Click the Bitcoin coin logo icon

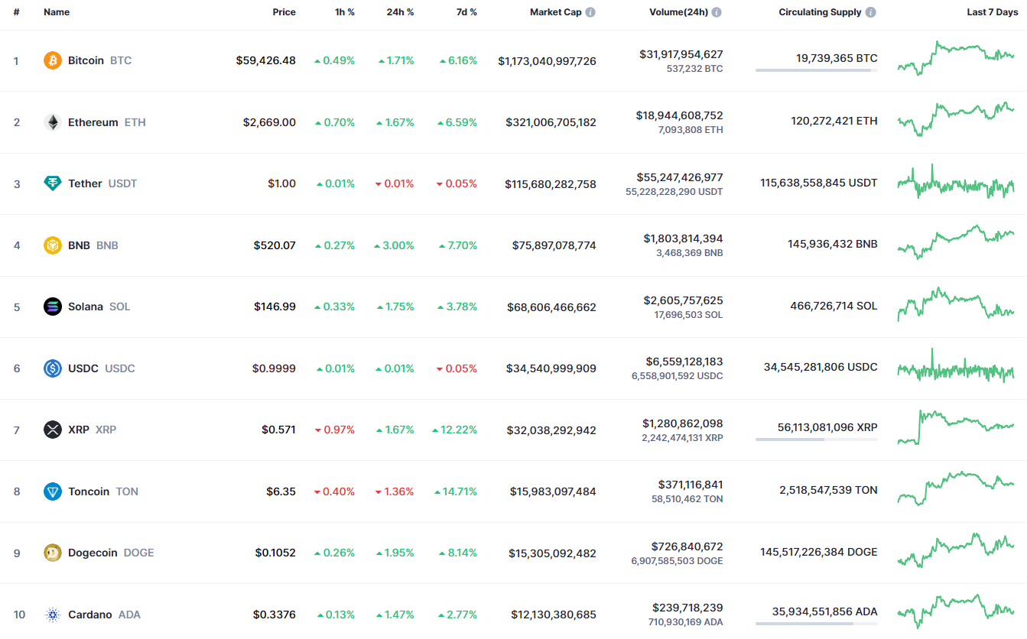(x=53, y=60)
